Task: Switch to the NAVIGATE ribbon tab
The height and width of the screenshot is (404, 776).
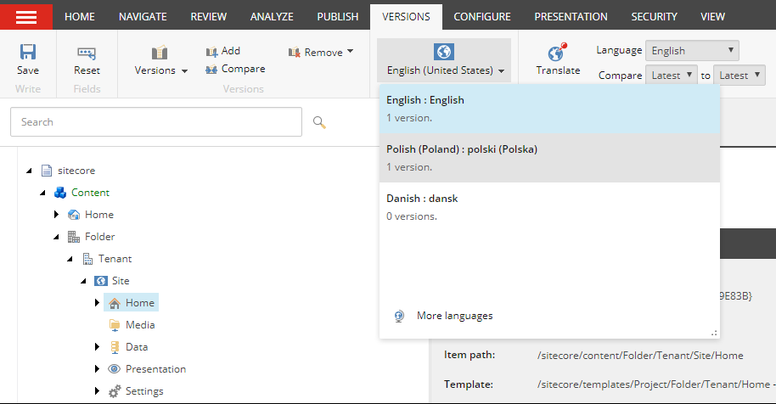Action: click(143, 17)
